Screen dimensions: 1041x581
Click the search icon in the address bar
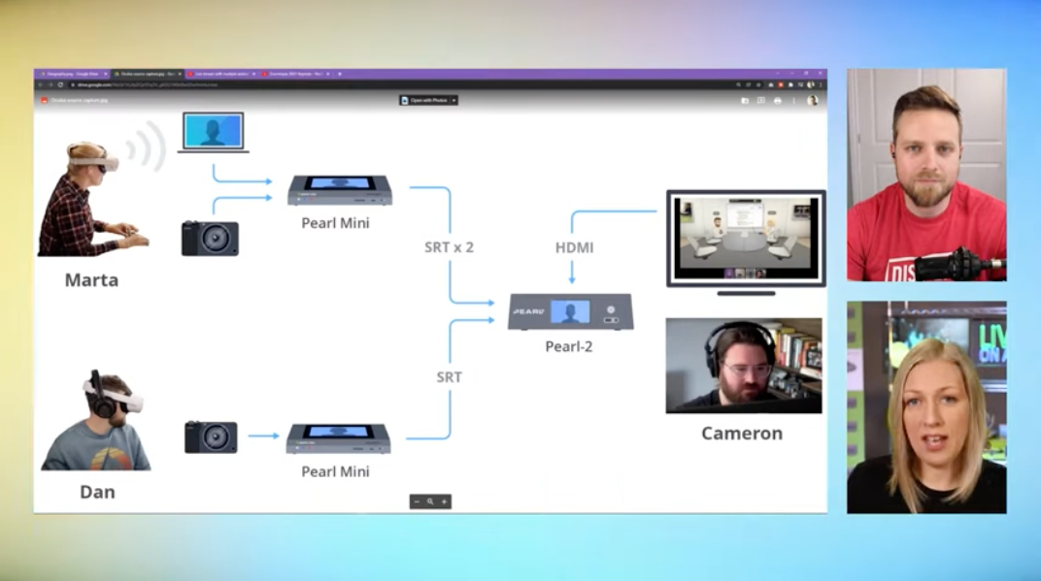tap(738, 85)
